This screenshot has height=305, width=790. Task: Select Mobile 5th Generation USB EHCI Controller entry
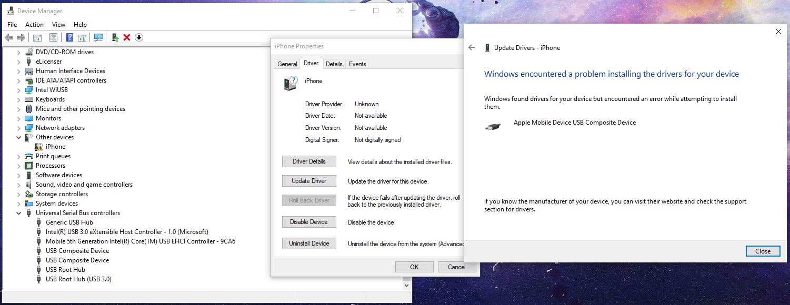(x=141, y=241)
